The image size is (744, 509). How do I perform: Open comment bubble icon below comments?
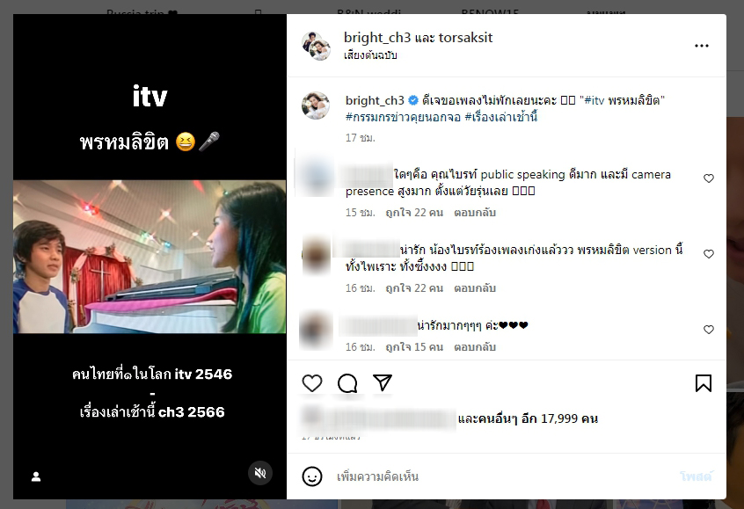pos(347,383)
